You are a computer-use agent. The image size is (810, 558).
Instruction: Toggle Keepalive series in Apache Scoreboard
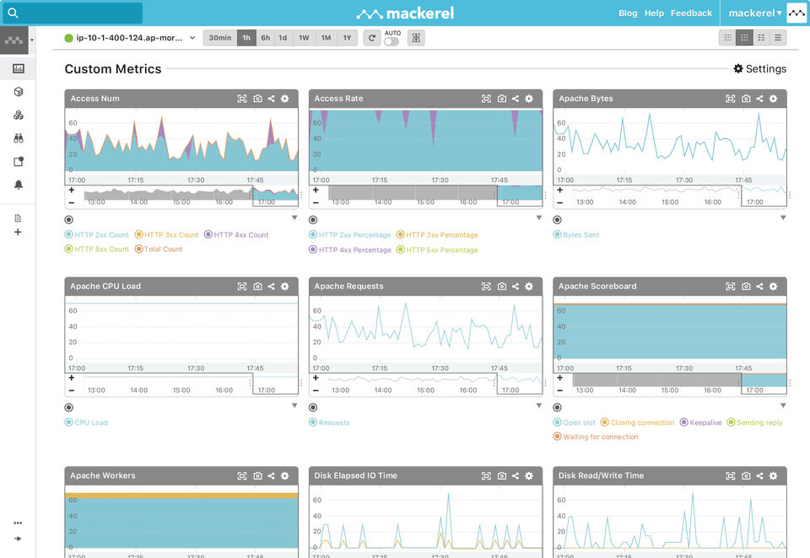701,423
